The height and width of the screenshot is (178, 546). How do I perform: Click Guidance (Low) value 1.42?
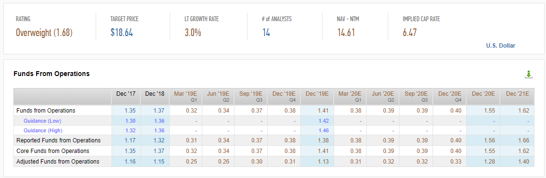[x=324, y=121]
